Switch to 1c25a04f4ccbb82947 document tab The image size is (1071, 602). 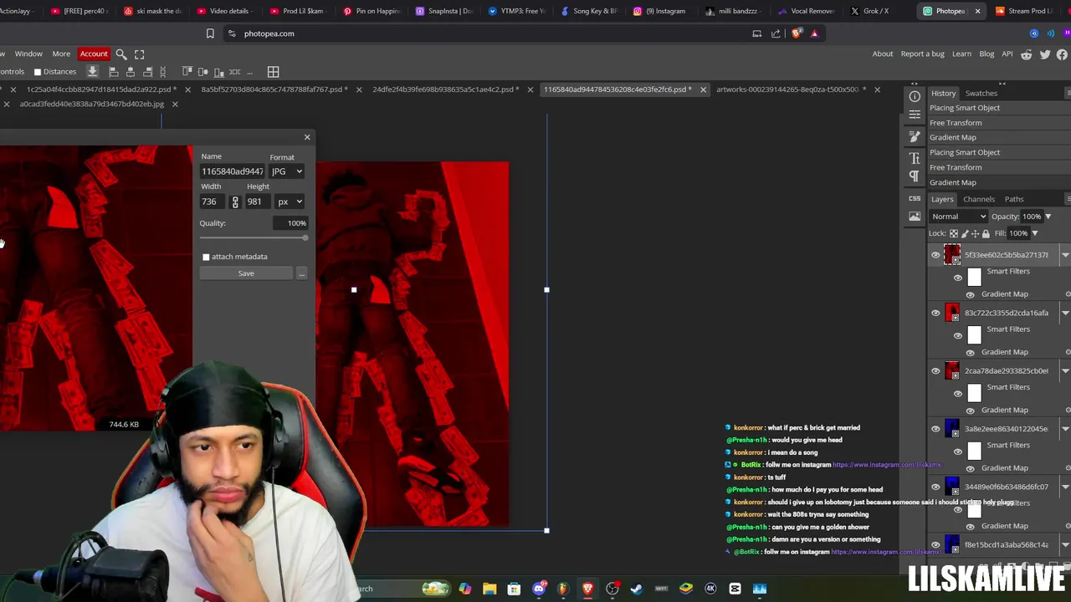[x=100, y=89]
